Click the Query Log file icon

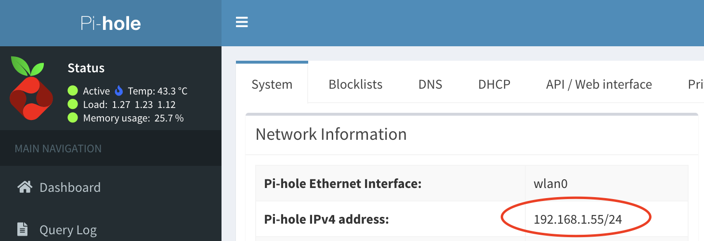point(22,229)
